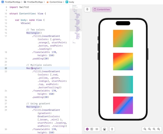This screenshot has height=134, width=163.
Task: Select the brown-to-mint gradient rectangle
Action: pyautogui.click(x=123, y=84)
